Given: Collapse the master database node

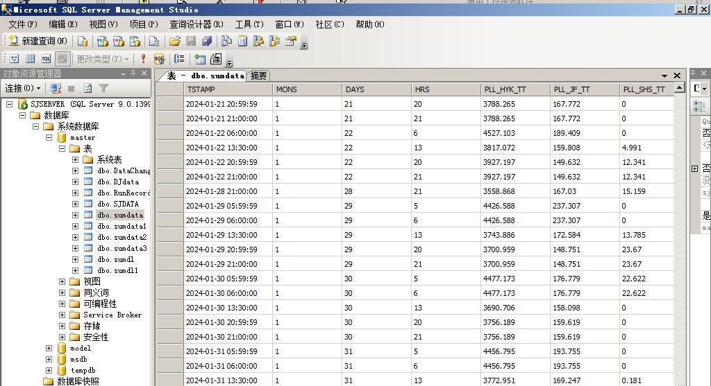Looking at the screenshot, I should coord(49,138).
